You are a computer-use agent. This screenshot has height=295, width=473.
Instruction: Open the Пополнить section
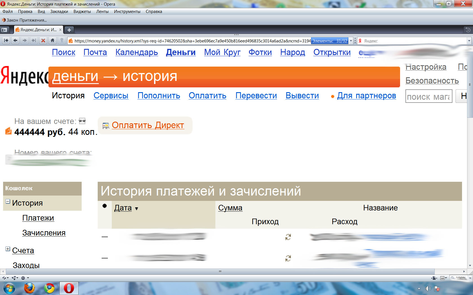[x=159, y=96]
